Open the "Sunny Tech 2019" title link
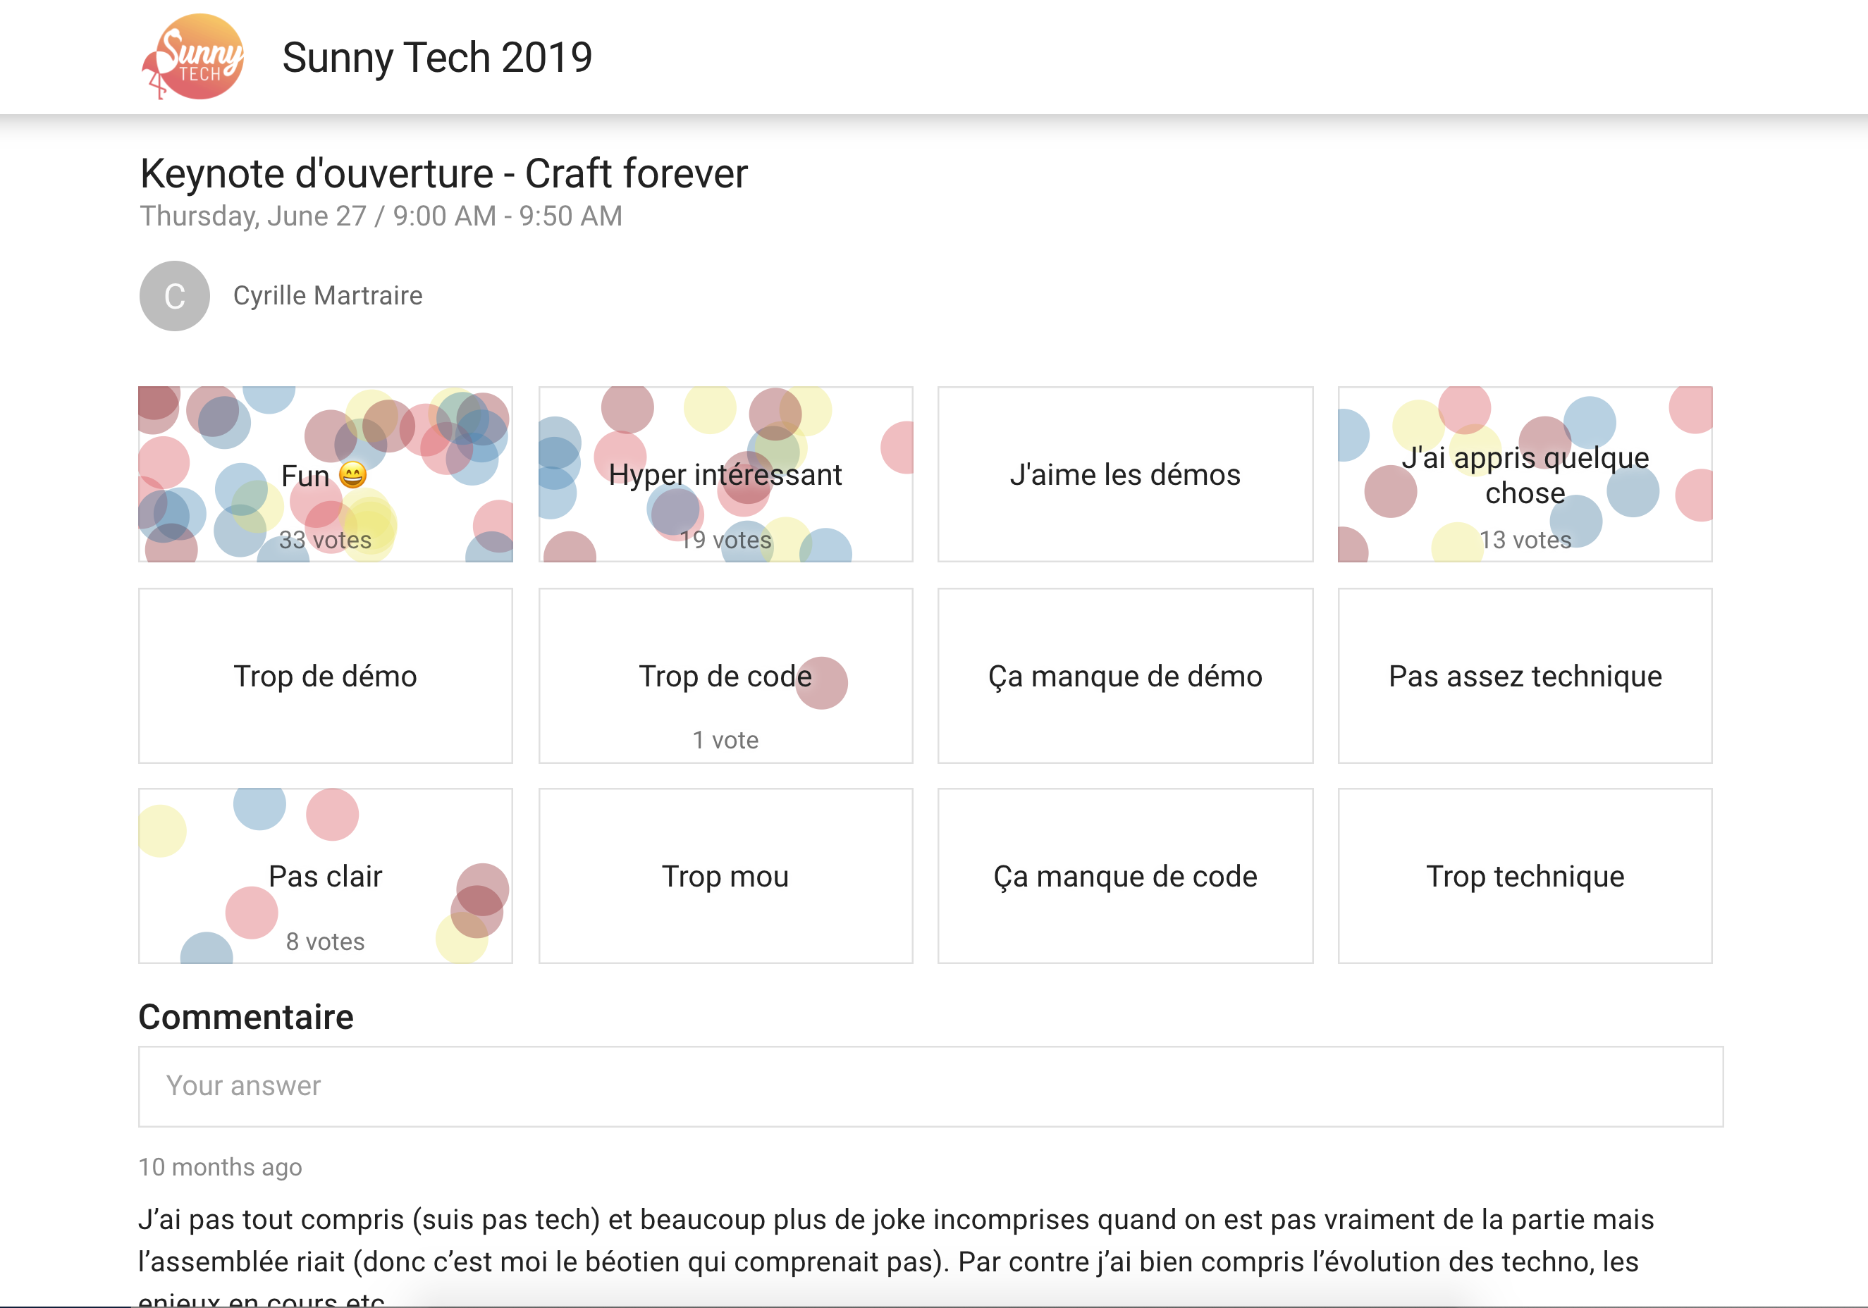 [437, 58]
